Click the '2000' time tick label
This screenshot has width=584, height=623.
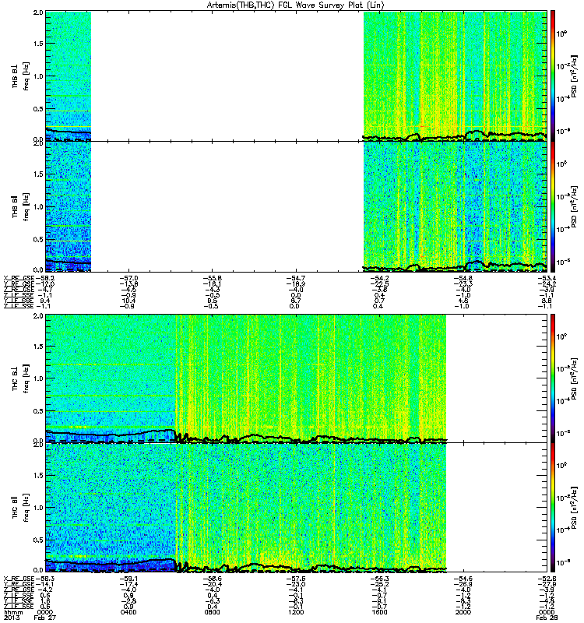point(463,612)
